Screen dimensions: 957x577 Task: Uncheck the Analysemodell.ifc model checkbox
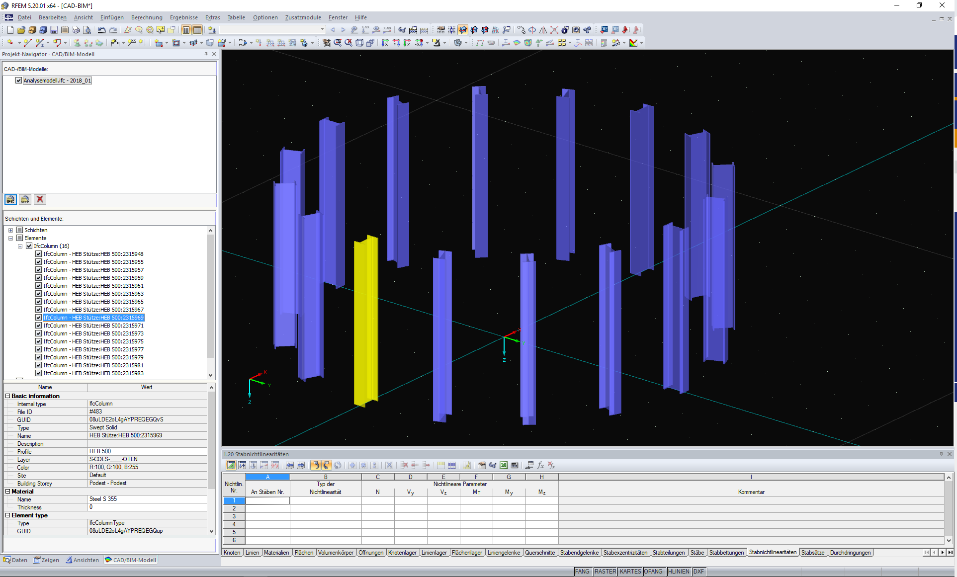[19, 81]
